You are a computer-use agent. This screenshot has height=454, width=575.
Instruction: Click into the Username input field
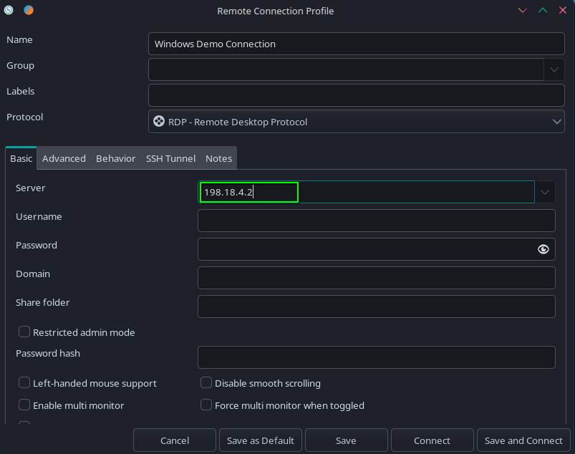coord(376,221)
